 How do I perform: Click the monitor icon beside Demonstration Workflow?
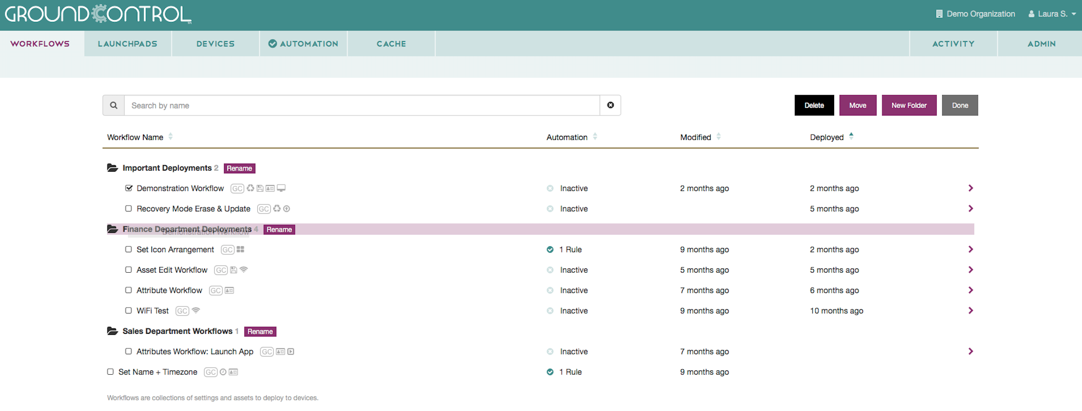tap(281, 188)
